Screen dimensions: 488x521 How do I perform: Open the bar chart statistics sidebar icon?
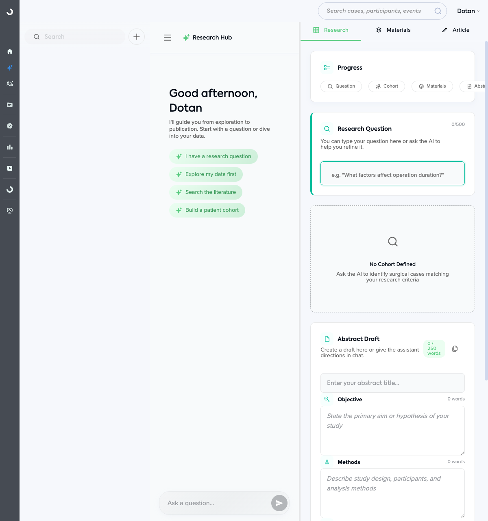(10, 147)
